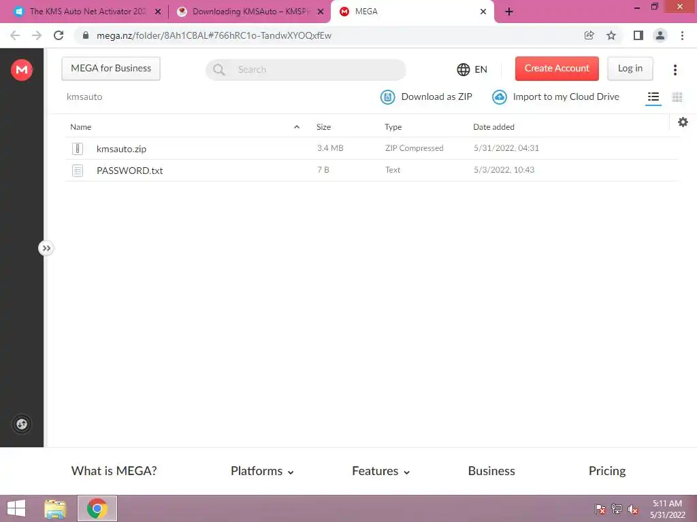Click MEGA for Business button
This screenshot has width=697, height=522.
tap(111, 69)
